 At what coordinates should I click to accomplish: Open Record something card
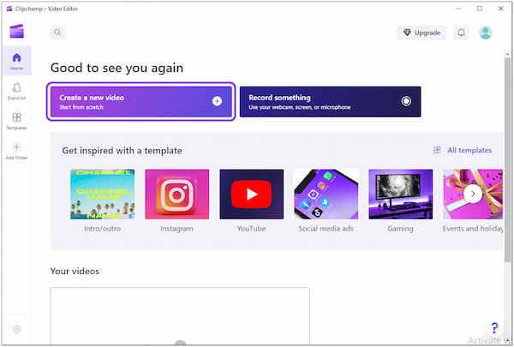(x=330, y=102)
